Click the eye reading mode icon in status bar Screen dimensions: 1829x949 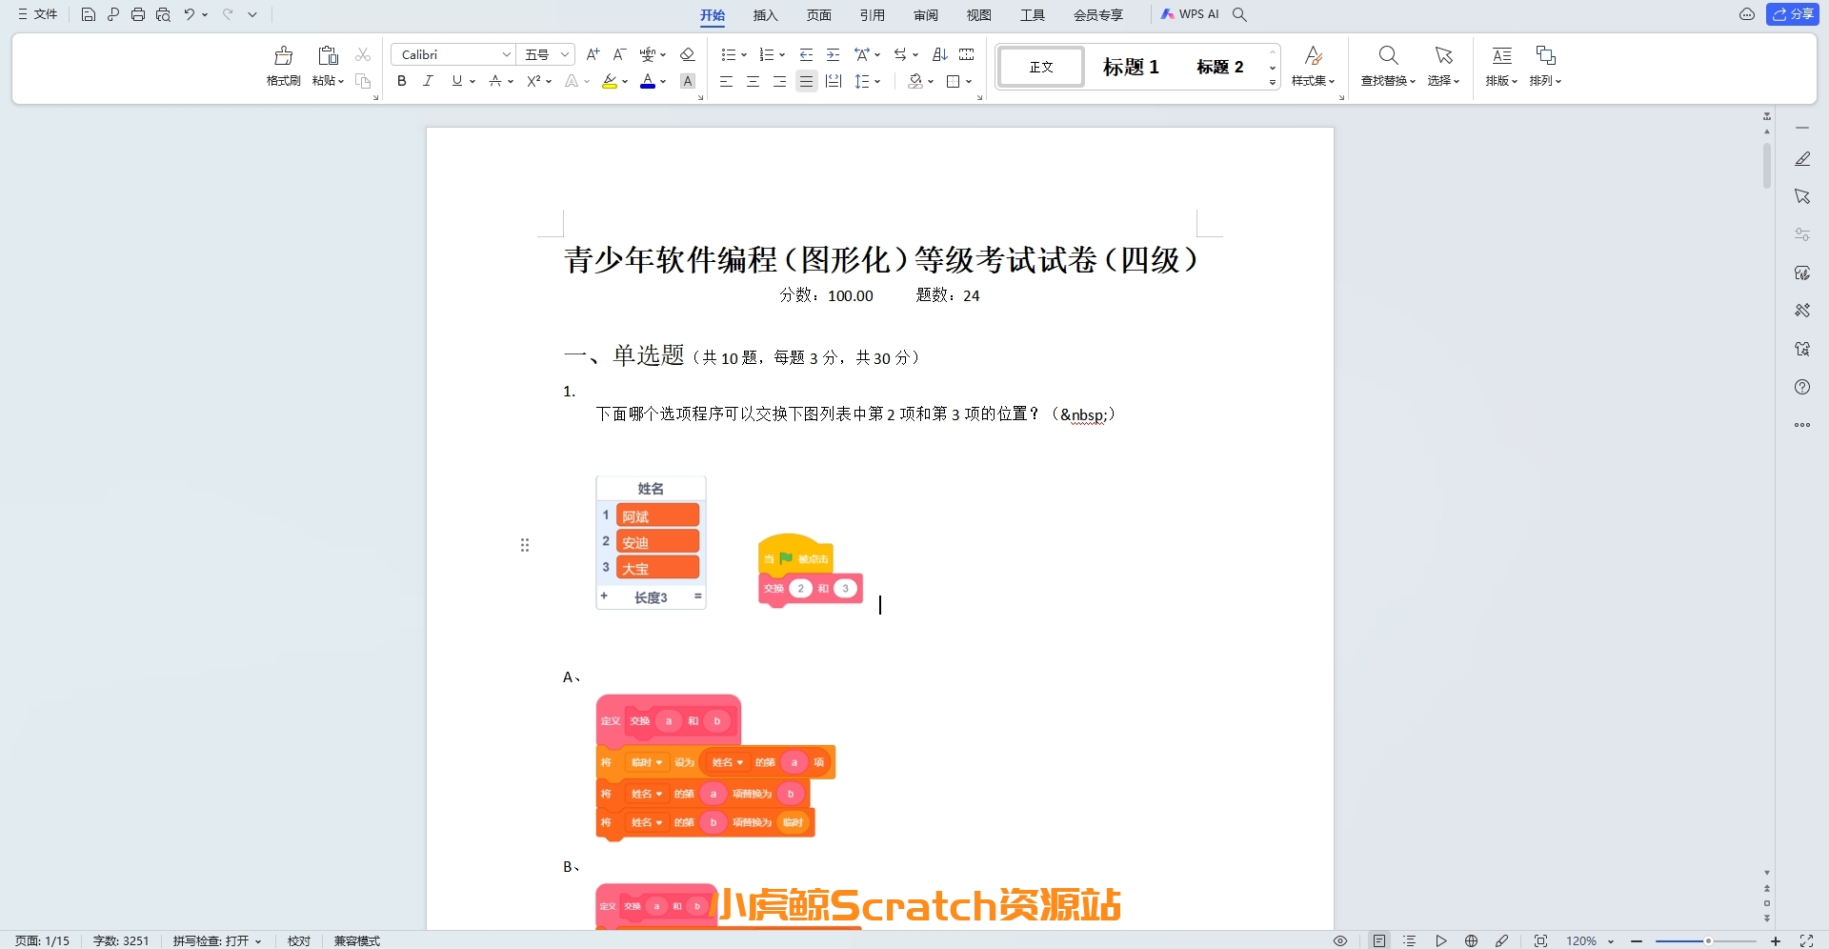click(x=1340, y=940)
